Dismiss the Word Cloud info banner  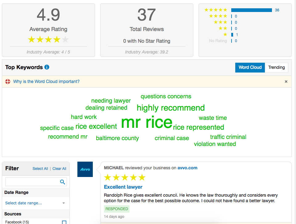coord(286,81)
